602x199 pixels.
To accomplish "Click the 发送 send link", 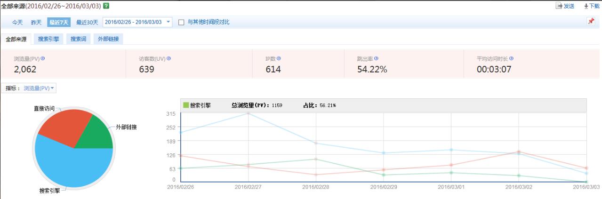I will (565, 6).
